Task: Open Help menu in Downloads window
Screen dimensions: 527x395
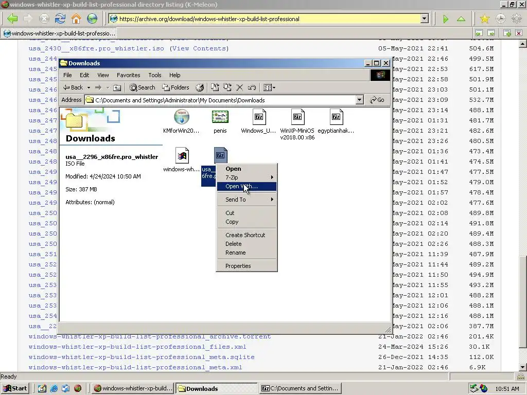Action: click(x=174, y=75)
